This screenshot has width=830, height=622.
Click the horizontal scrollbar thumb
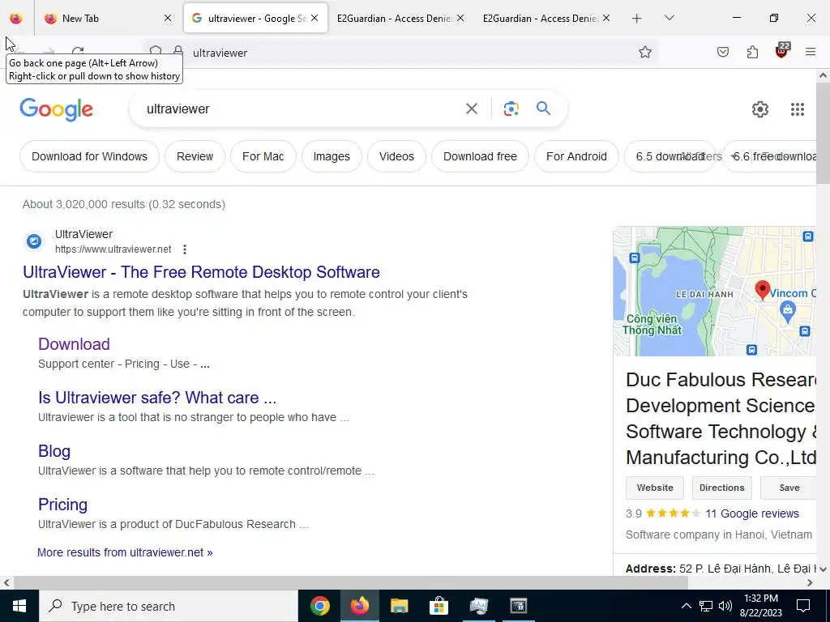pos(350,582)
